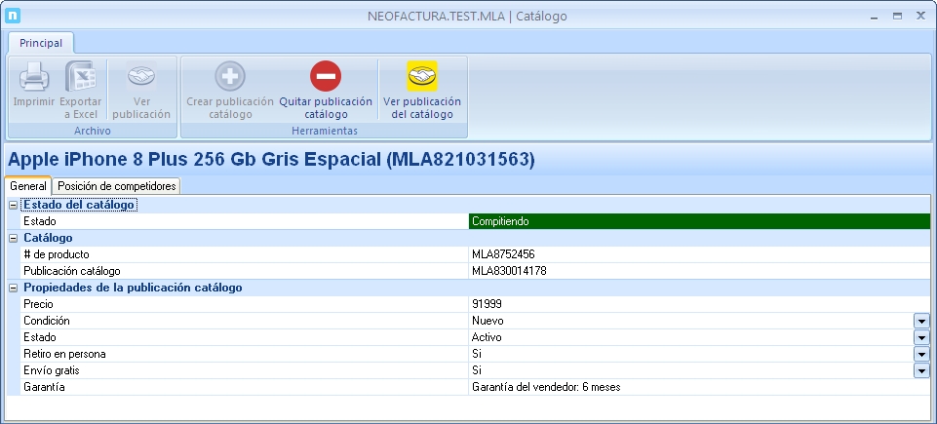Click Crear publicación catálogo plus icon
The image size is (937, 424).
click(x=229, y=76)
